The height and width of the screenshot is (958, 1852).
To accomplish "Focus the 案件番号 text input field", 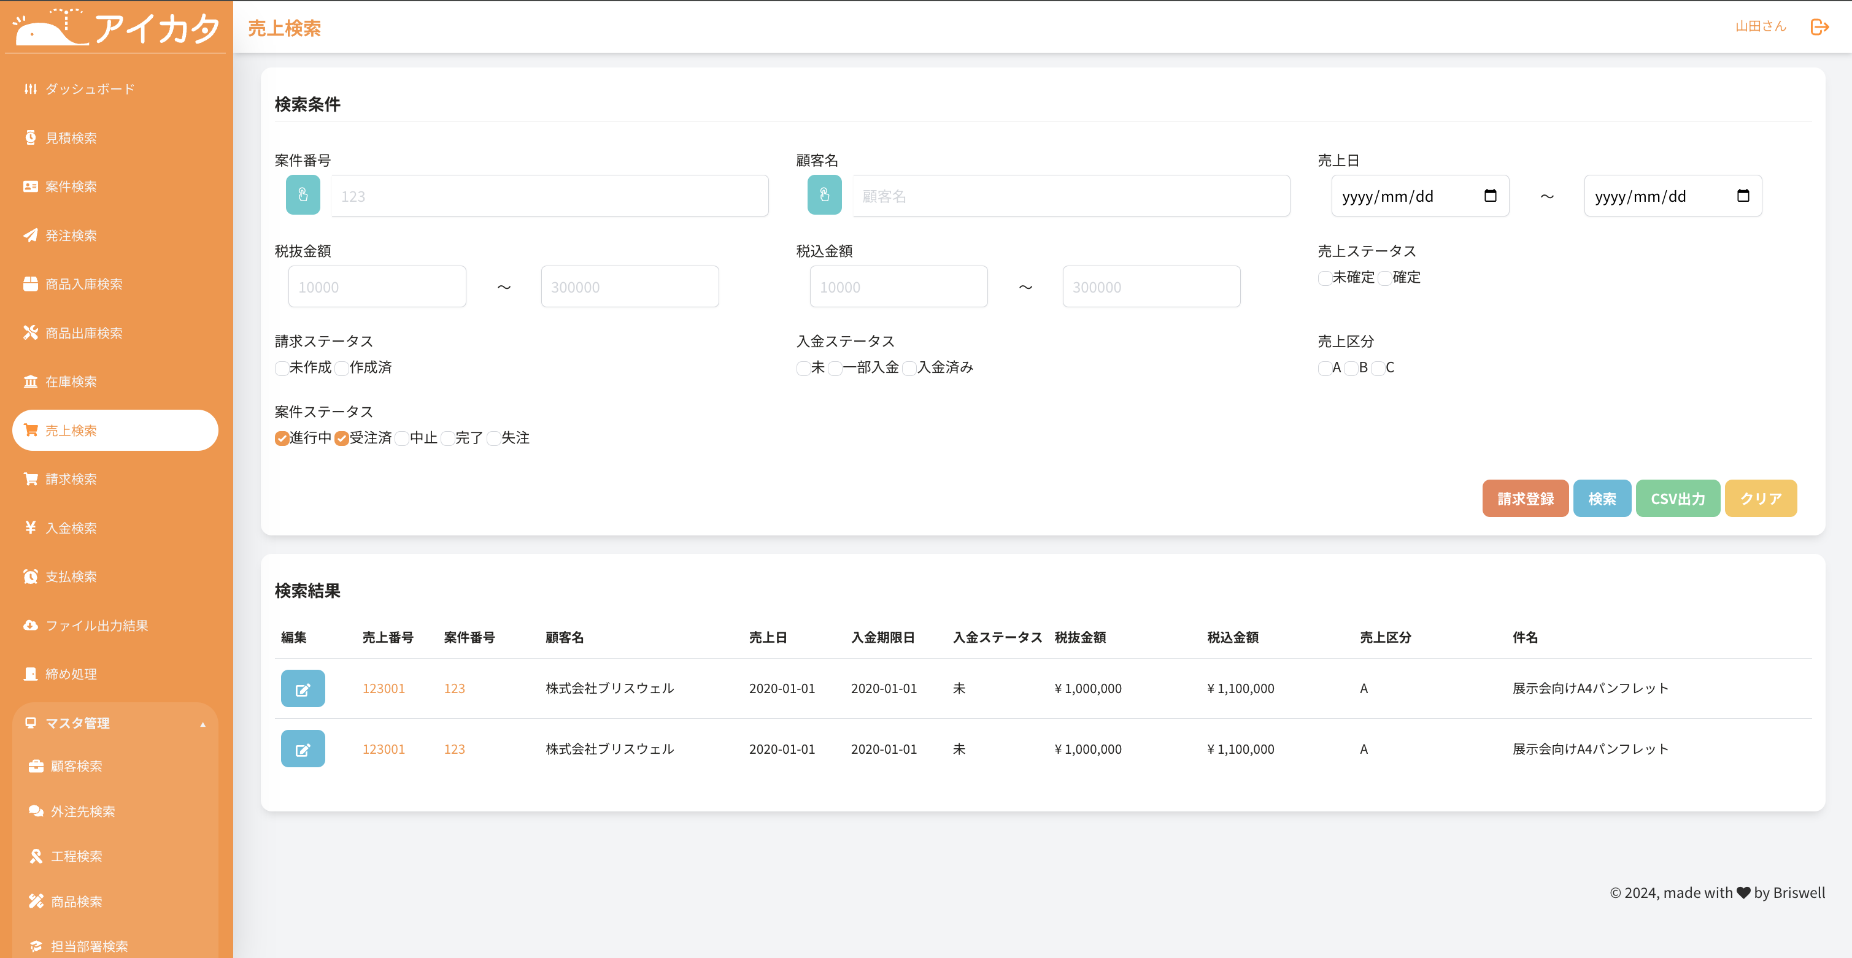I will coord(550,196).
